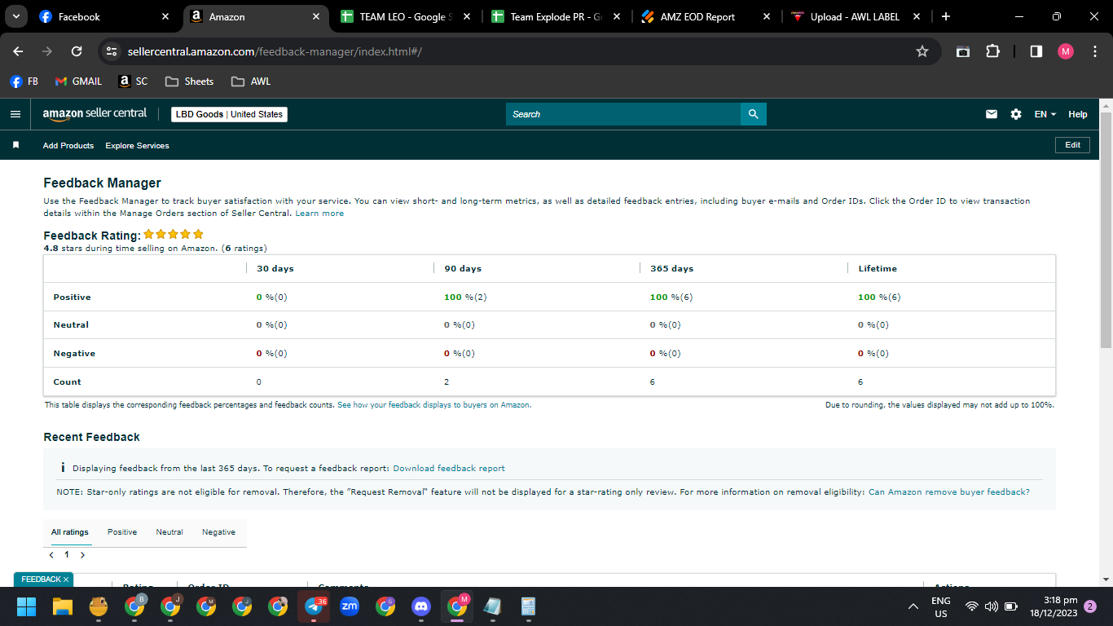Switch to the Facebook browser tab
Screen dimensions: 1113x626
[104, 16]
